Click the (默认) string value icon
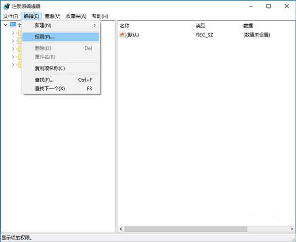The width and height of the screenshot is (296, 242). point(122,35)
